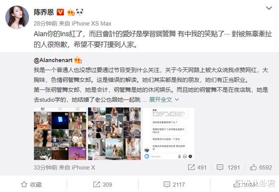
Task: Like the quoted post with 6592 likes
Action: pyautogui.click(x=261, y=167)
